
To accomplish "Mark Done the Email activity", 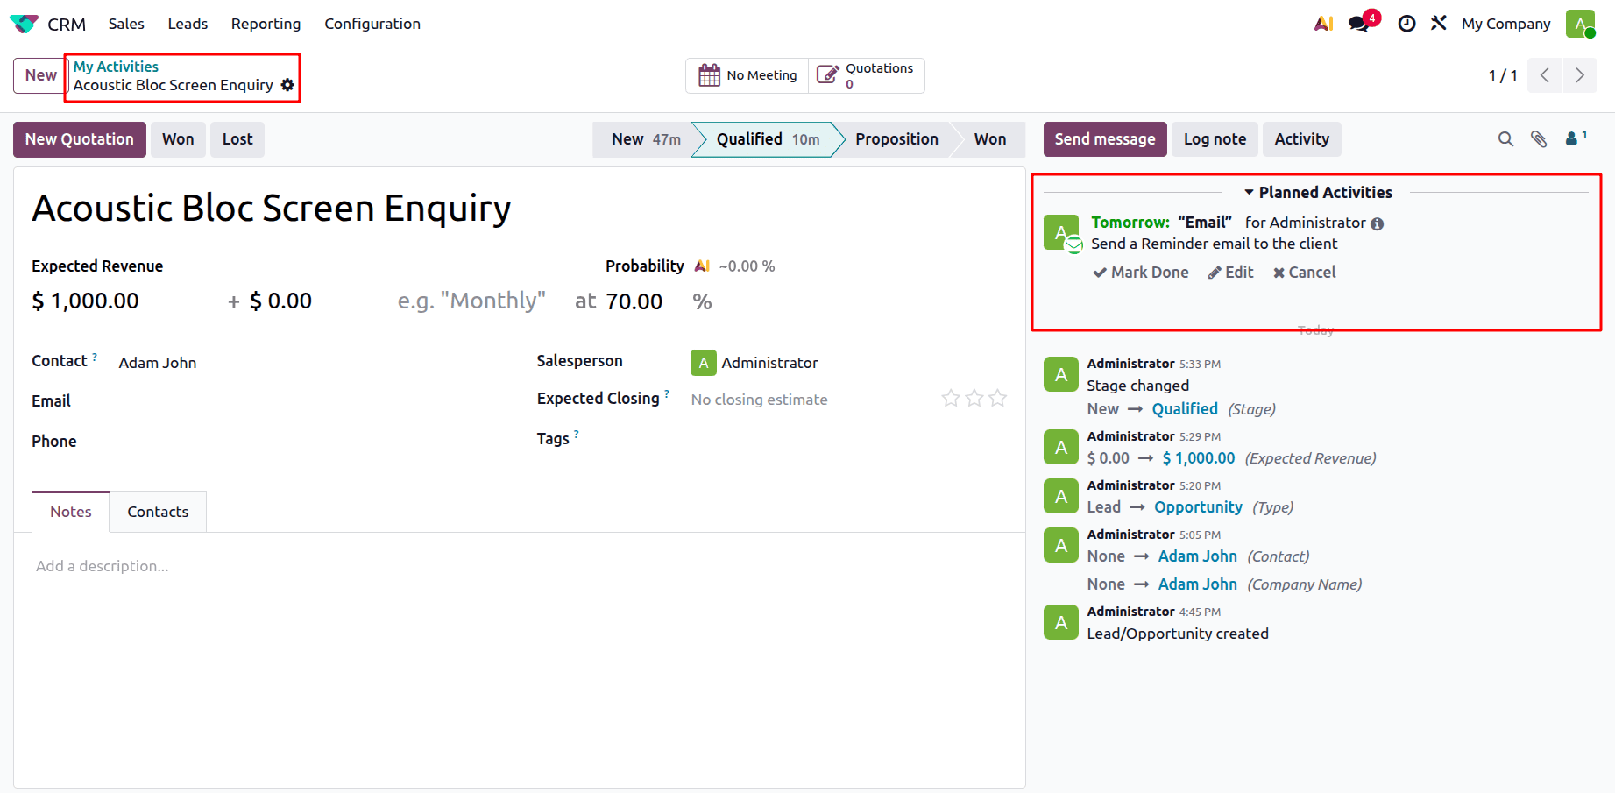I will coord(1141,273).
